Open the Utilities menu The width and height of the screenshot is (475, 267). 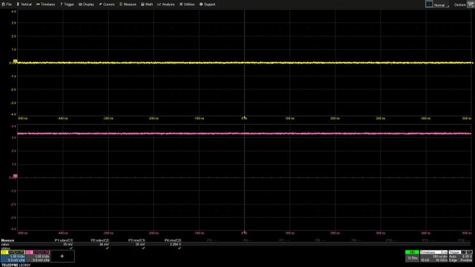point(187,4)
